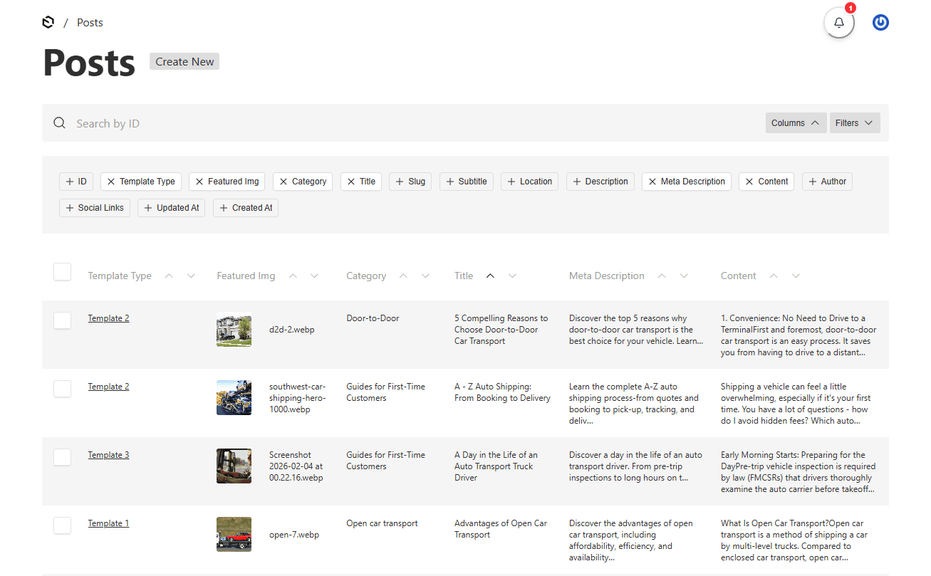The width and height of the screenshot is (931, 576).
Task: Open the Template 3 link
Action: tap(109, 455)
